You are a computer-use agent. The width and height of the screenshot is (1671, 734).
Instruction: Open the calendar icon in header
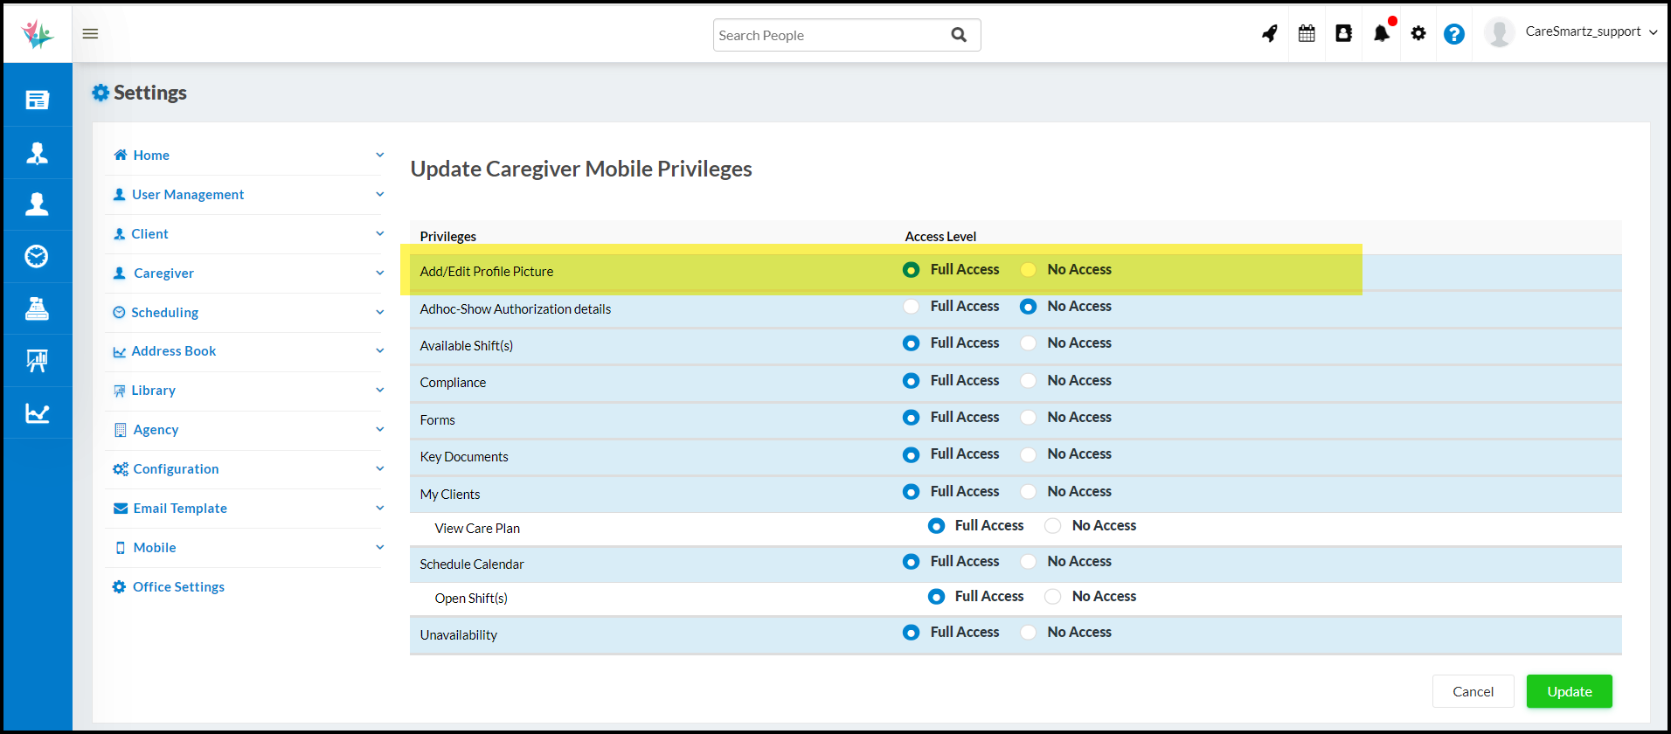[1307, 34]
